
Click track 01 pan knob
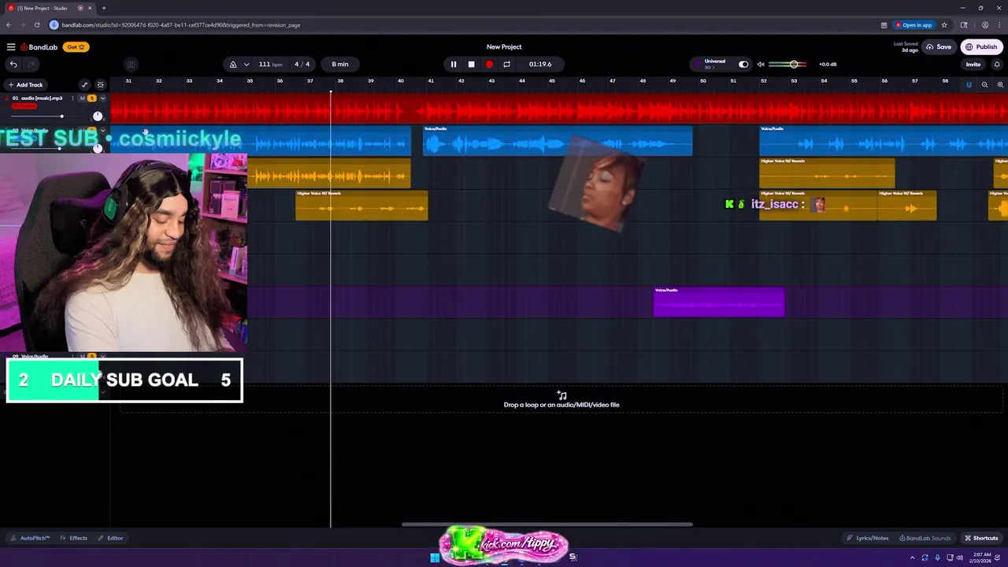98,117
